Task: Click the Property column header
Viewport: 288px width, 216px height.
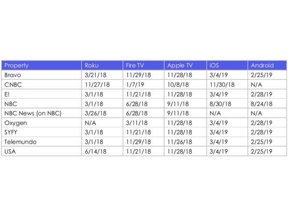Action: pos(16,65)
